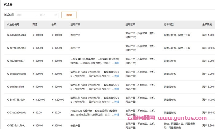Click the 代金券 page title
Viewport: 215px width, 129px height.
[8, 4]
